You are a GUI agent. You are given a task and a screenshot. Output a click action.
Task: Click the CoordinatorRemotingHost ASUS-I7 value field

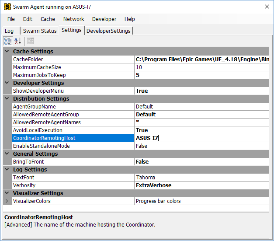pos(201,138)
